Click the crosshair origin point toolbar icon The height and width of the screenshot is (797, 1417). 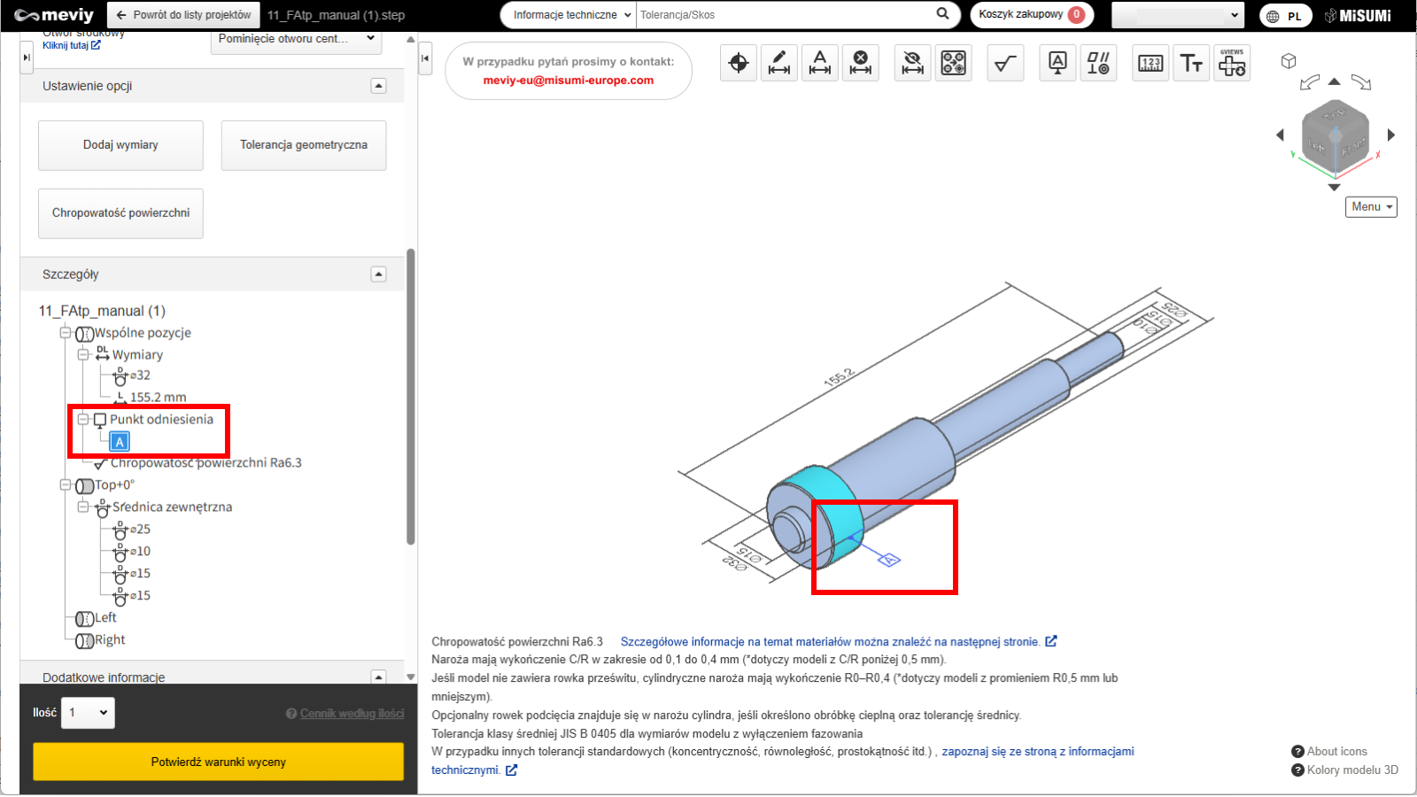(x=738, y=63)
